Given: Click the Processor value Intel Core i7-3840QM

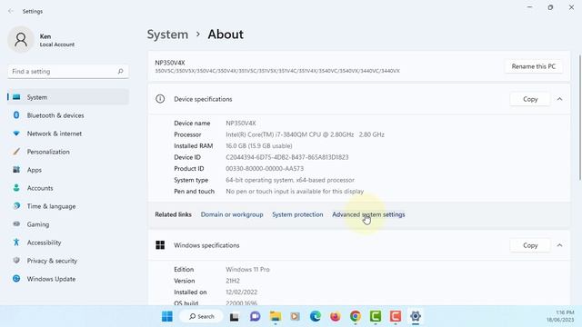Looking at the screenshot, I should tap(305, 134).
